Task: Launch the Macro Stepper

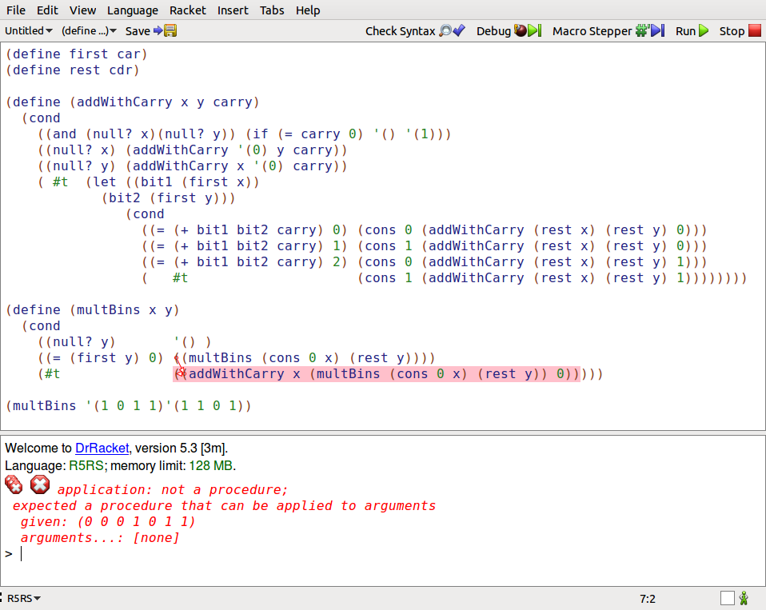Action: pos(608,31)
